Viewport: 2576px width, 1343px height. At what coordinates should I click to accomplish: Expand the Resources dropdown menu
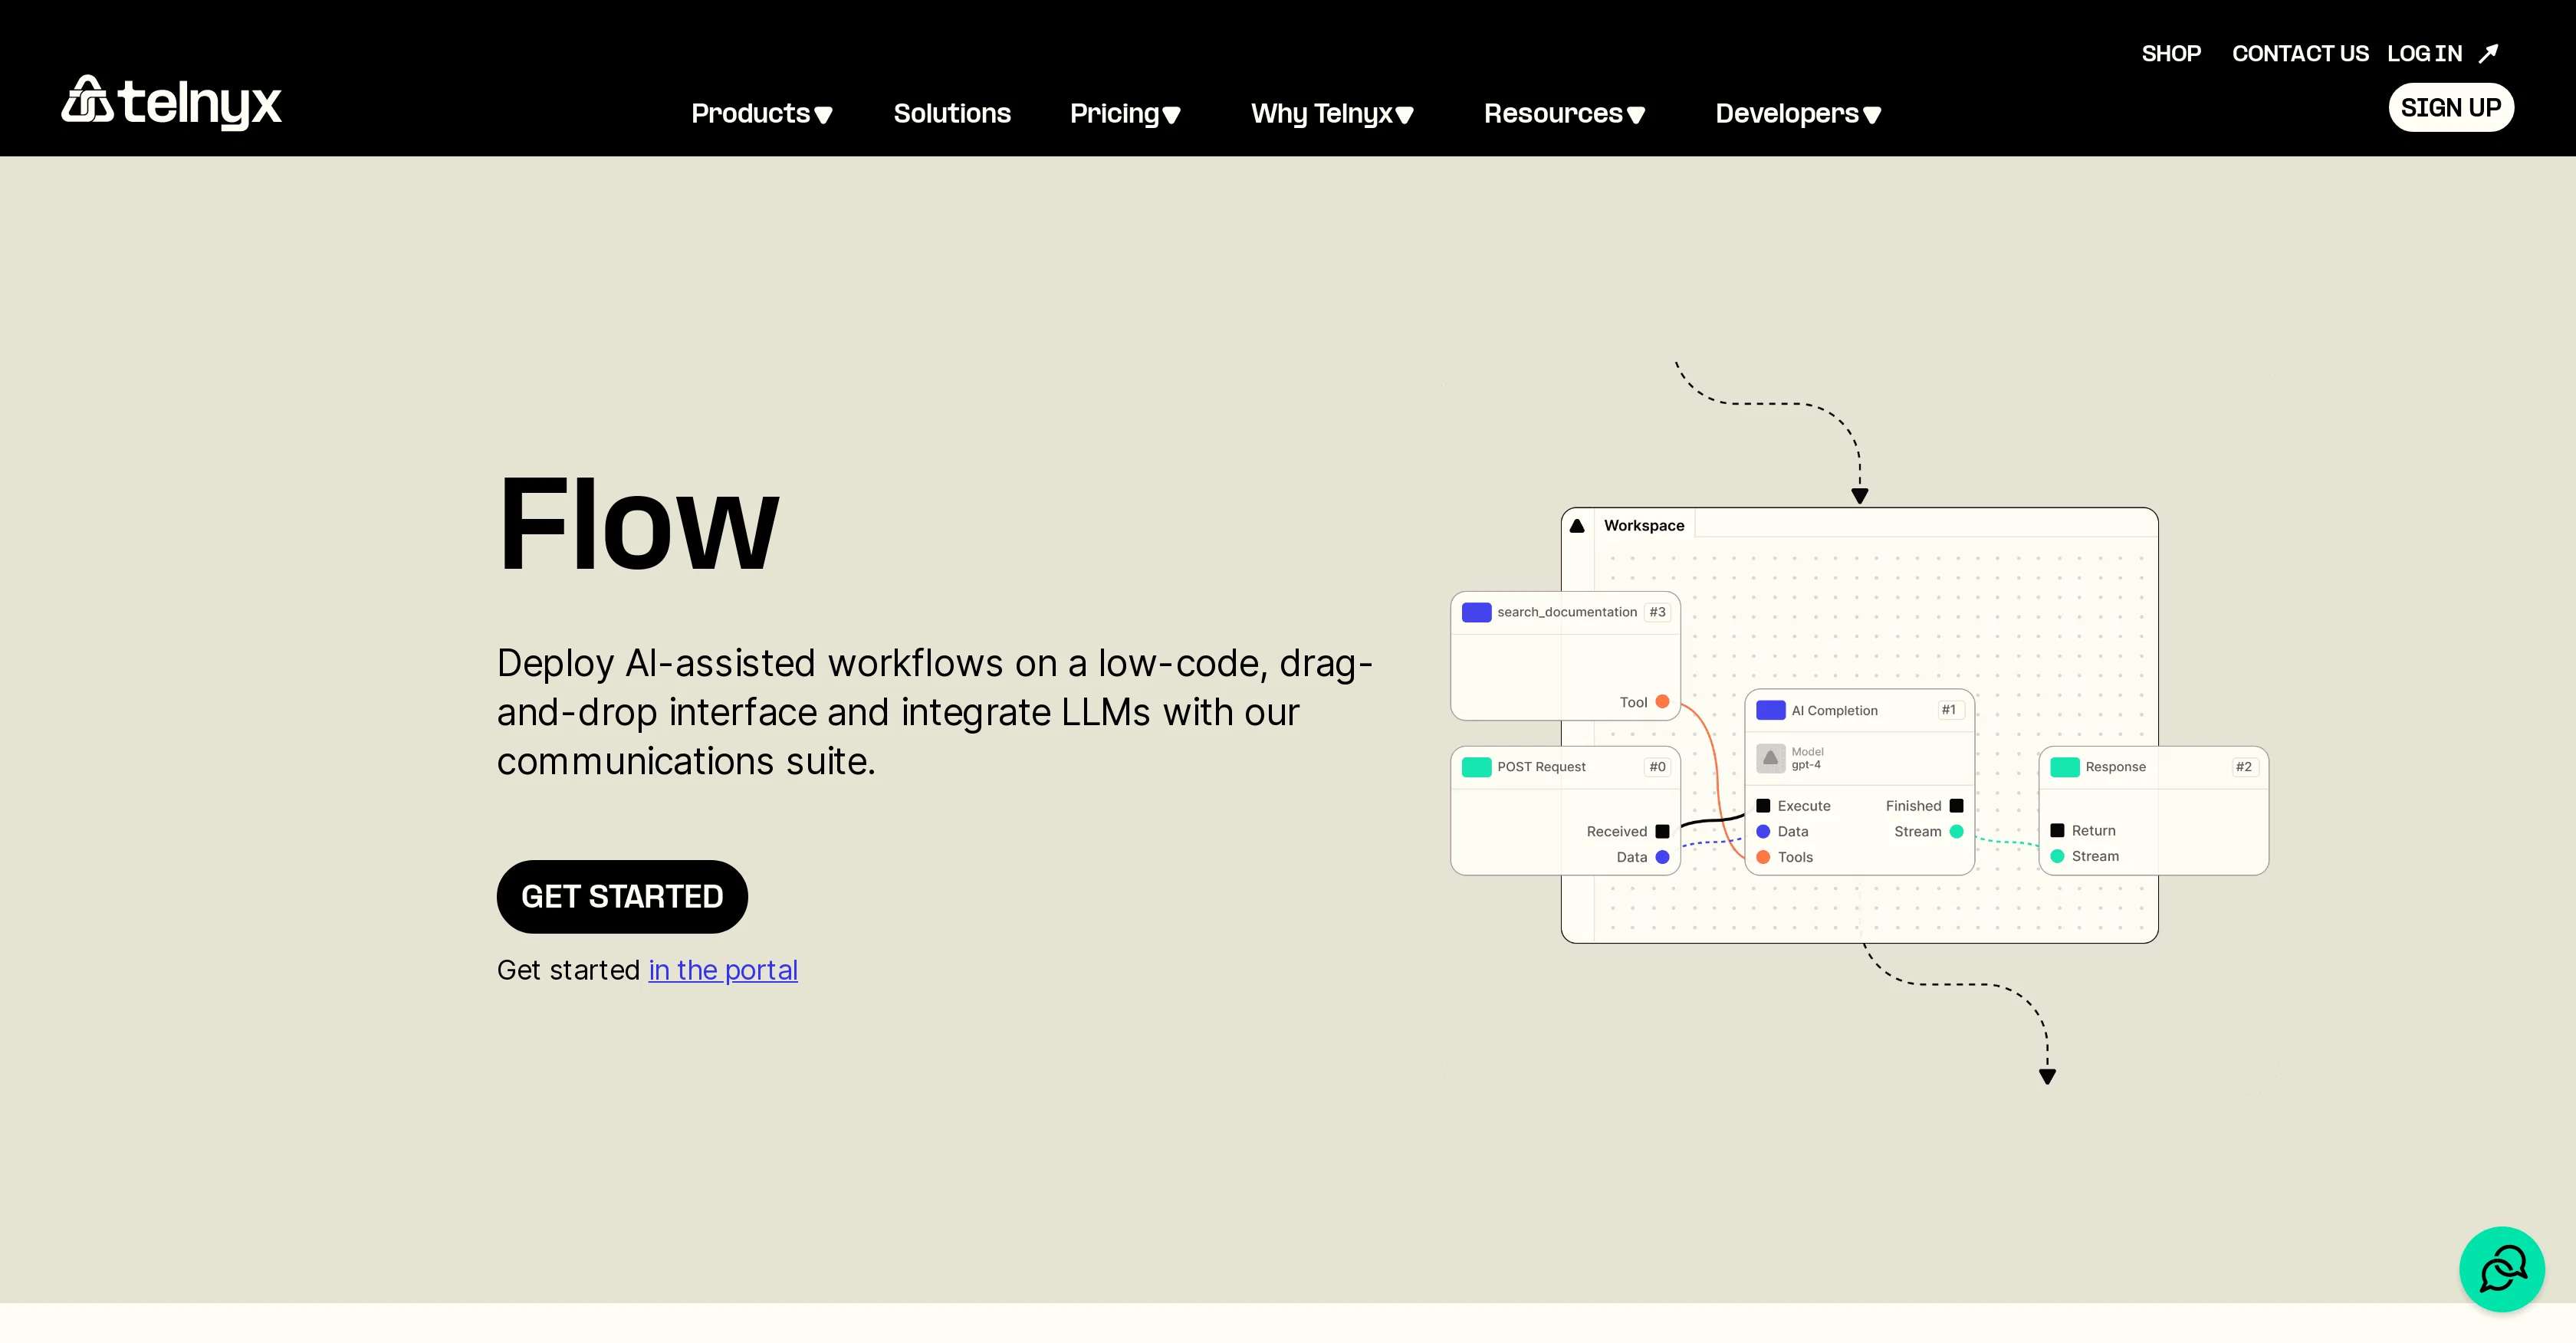click(x=1564, y=114)
